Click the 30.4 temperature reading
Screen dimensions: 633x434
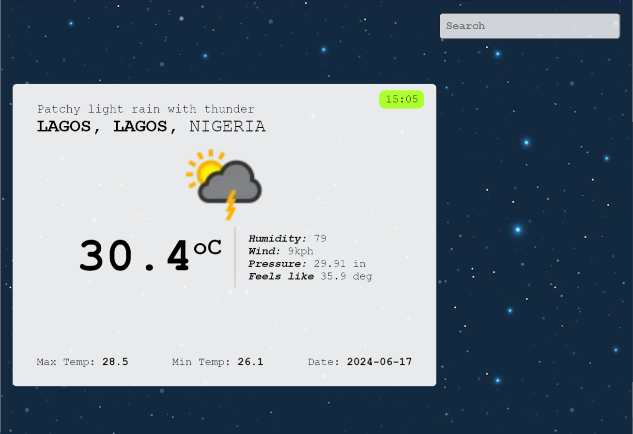click(x=134, y=256)
